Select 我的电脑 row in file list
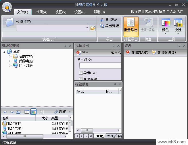The width and height of the screenshot is (188, 145). tap(35, 128)
